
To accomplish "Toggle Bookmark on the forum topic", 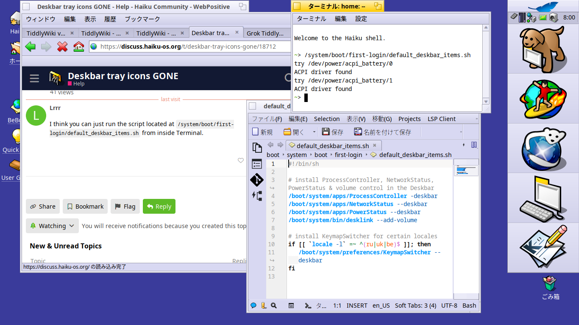I will (85, 207).
